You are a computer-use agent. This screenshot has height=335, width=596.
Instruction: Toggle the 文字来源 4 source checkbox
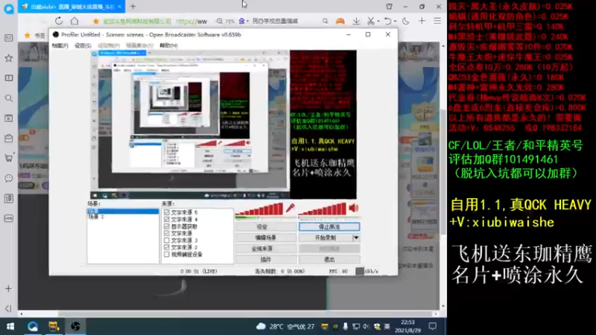tap(166, 219)
